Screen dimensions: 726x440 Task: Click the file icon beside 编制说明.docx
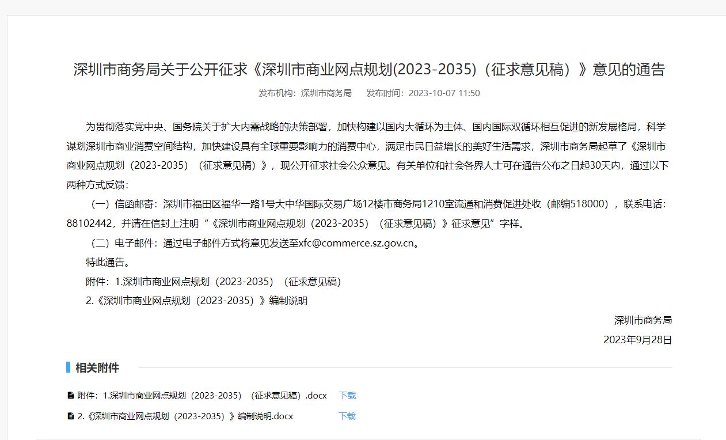tap(71, 416)
